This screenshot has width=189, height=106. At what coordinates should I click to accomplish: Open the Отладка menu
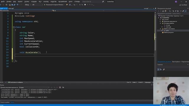pos(34,1)
